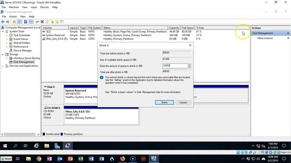Close the Shrink C: dialog

pyautogui.click(x=190, y=45)
